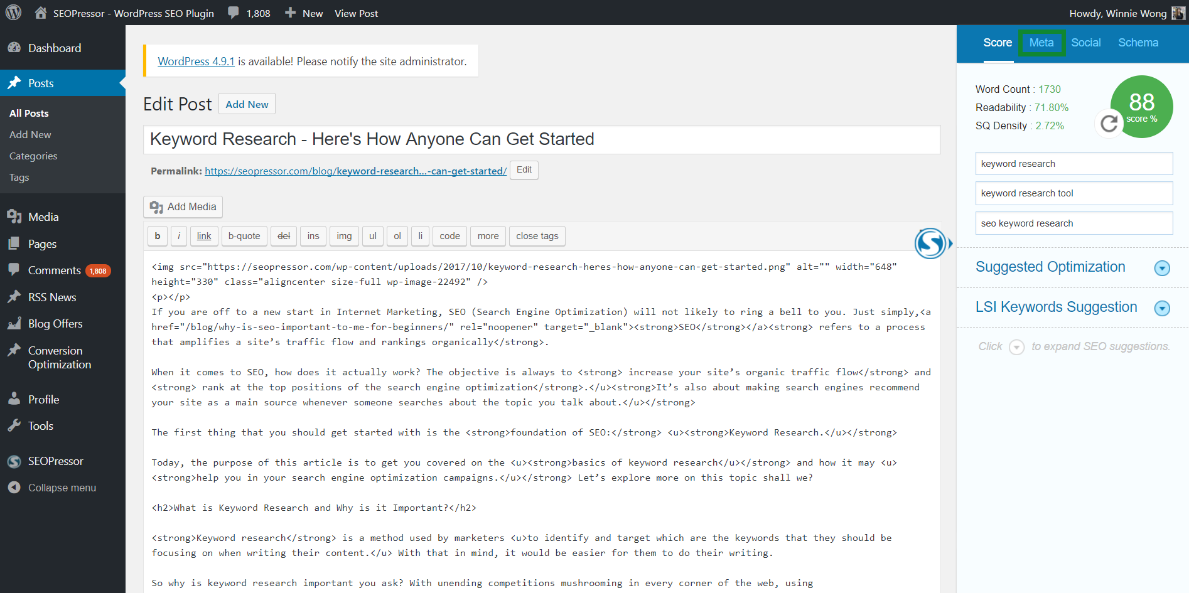Open Winnie Wong's avatar thumbnail
Image resolution: width=1189 pixels, height=593 pixels.
click(x=1178, y=13)
